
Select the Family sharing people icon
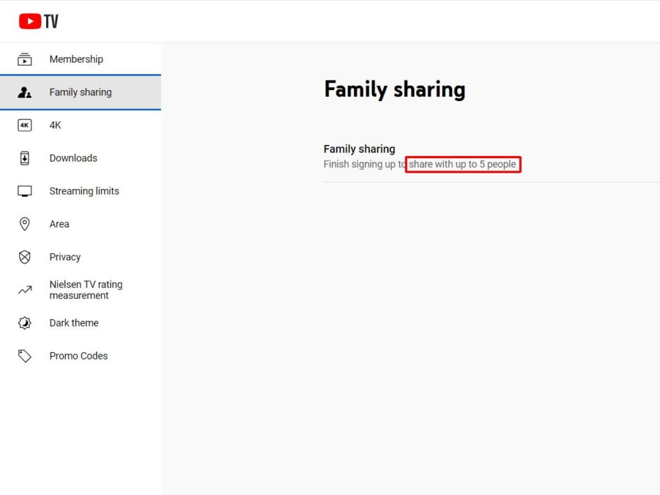coord(25,92)
